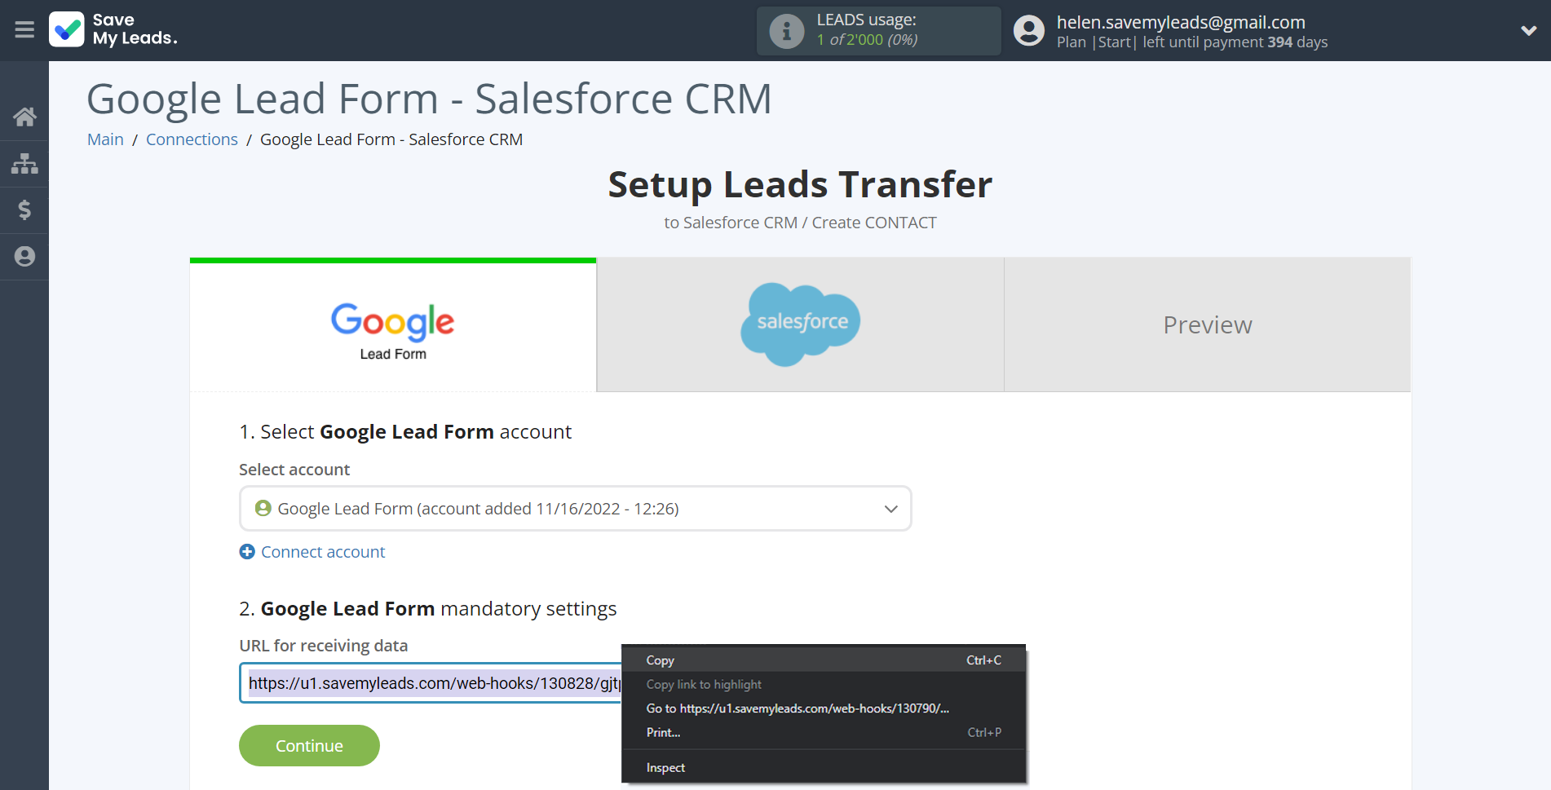Viewport: 1551px width, 790px height.
Task: Click the LEADS usage counter text
Action: (867, 40)
